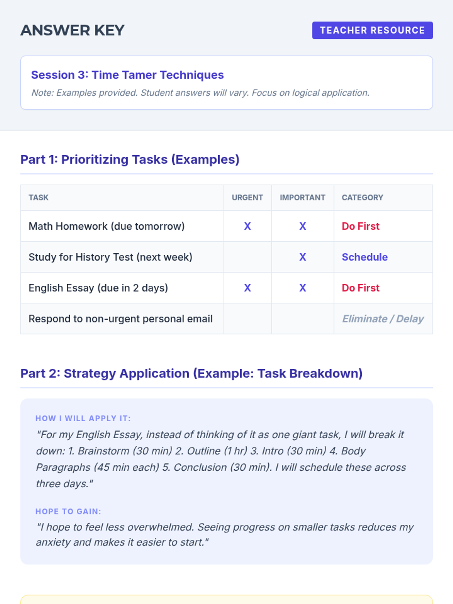Click the Answer Key heading
This screenshot has height=604, width=453.
[72, 30]
